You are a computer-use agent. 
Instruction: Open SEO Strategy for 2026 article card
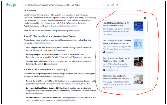123,46
